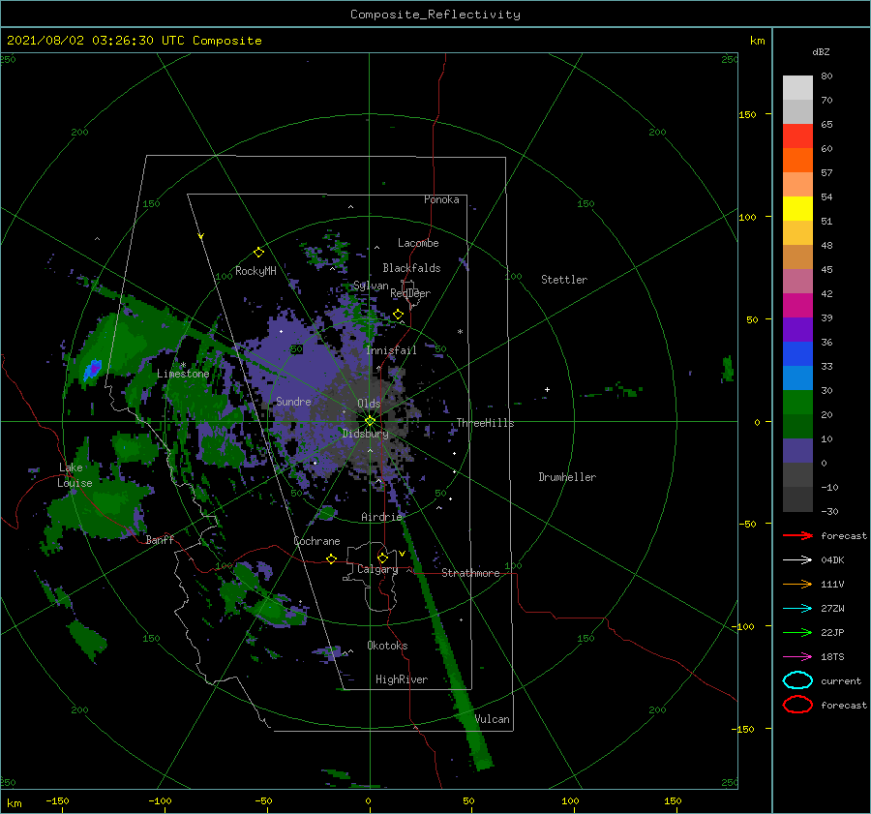Click the Drumheller city label
This screenshot has width=871, height=814.
567,477
